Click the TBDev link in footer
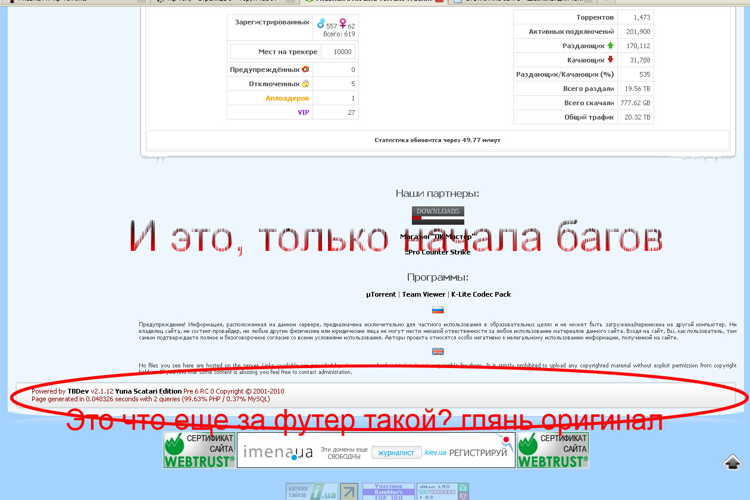750x500 pixels. pyautogui.click(x=78, y=391)
